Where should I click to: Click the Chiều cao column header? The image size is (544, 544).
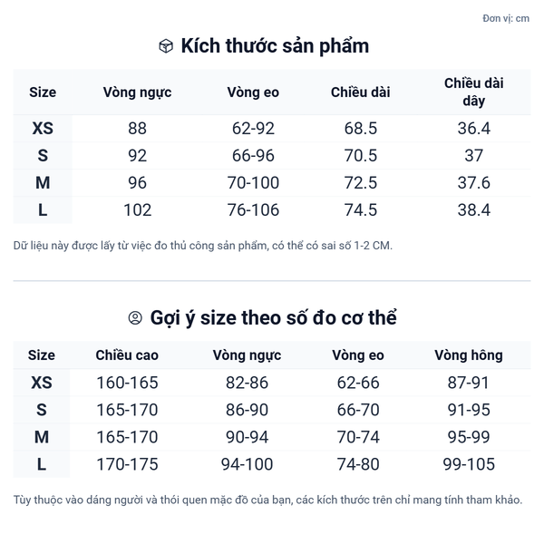tap(127, 355)
